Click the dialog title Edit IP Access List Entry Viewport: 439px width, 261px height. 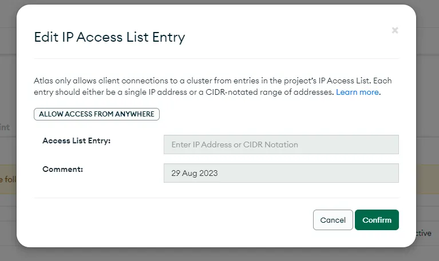point(109,38)
